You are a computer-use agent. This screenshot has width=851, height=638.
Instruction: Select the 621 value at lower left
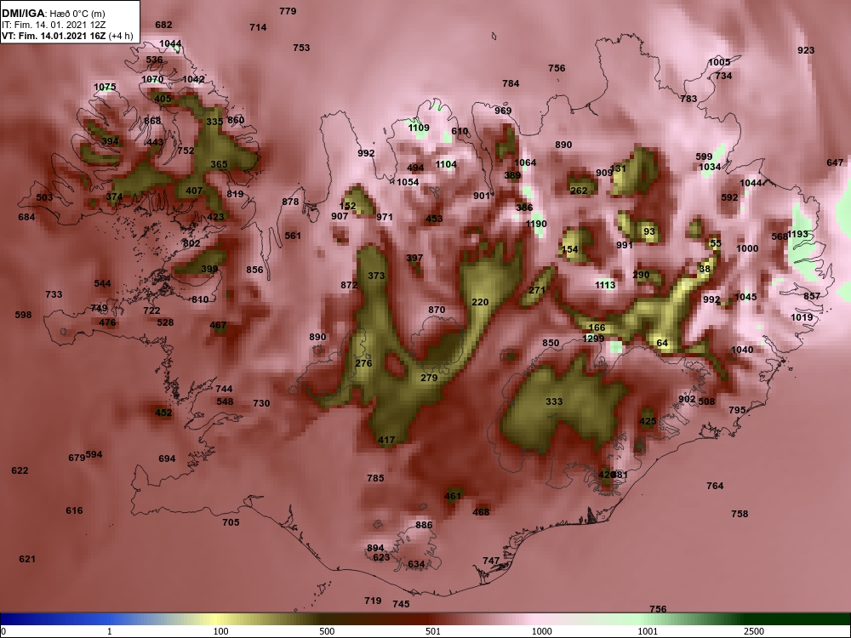click(27, 559)
